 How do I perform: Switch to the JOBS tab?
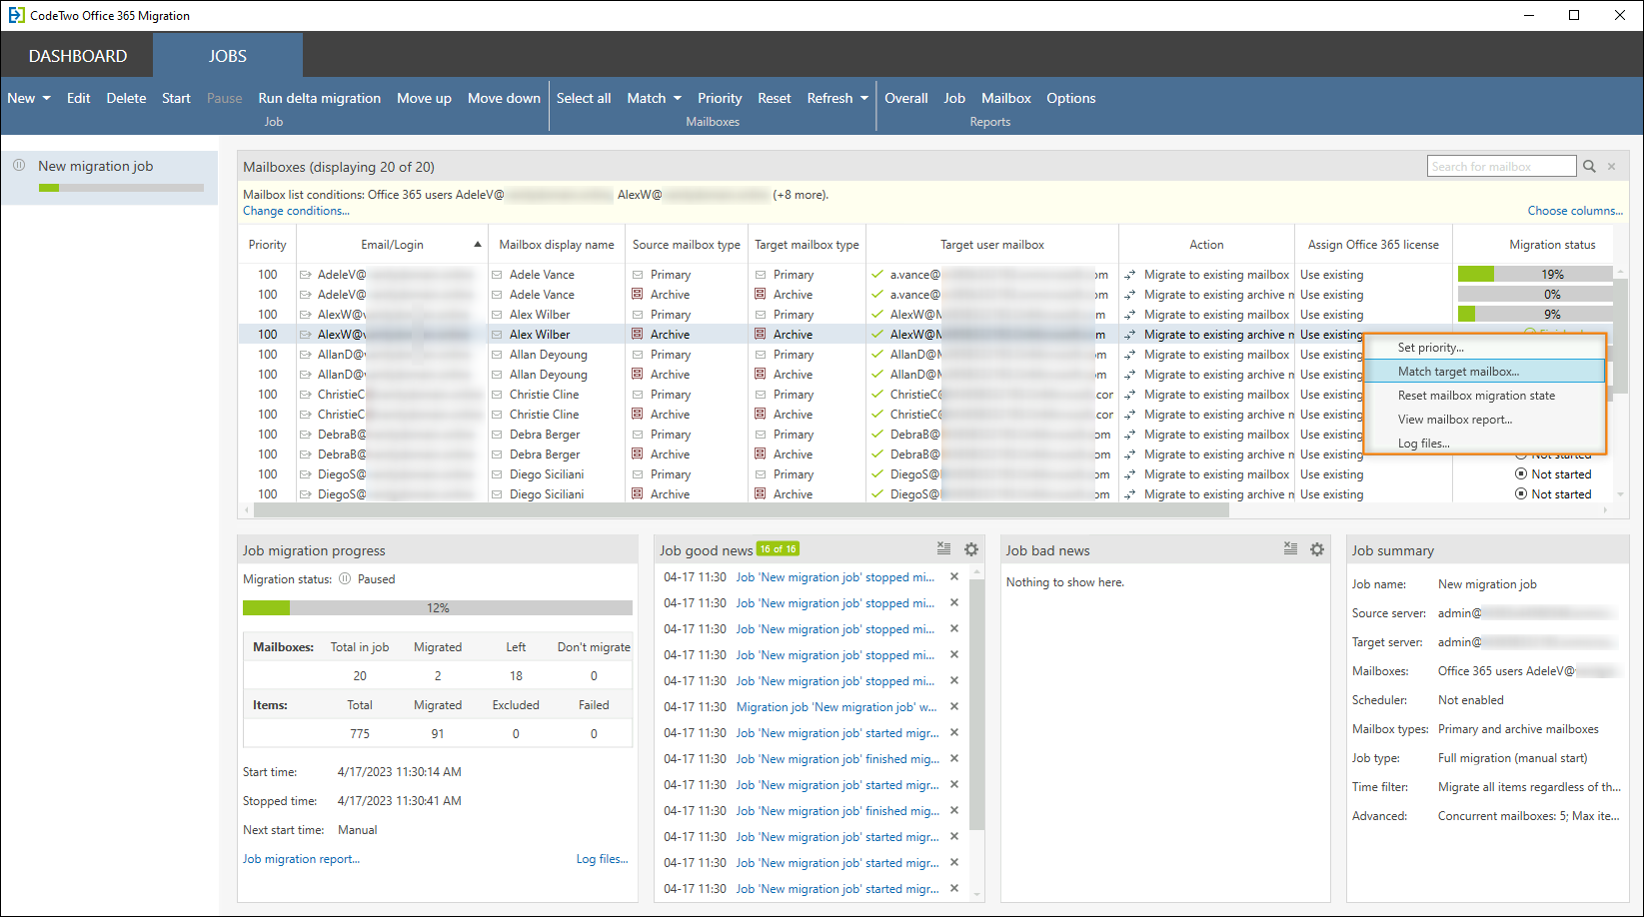228,56
